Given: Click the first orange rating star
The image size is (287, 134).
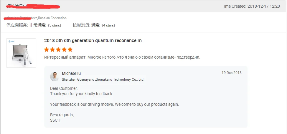Looking at the screenshot, I should pyautogui.click(x=47, y=49).
